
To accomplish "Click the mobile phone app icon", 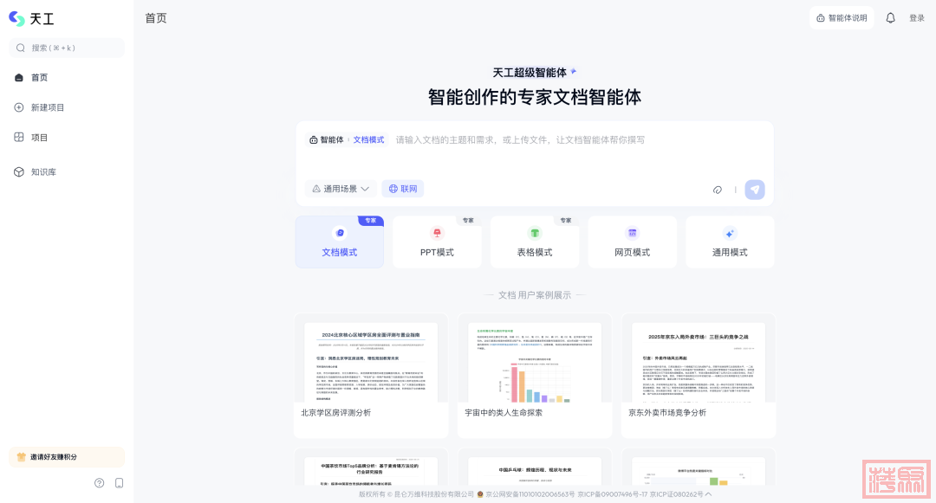I will (120, 483).
